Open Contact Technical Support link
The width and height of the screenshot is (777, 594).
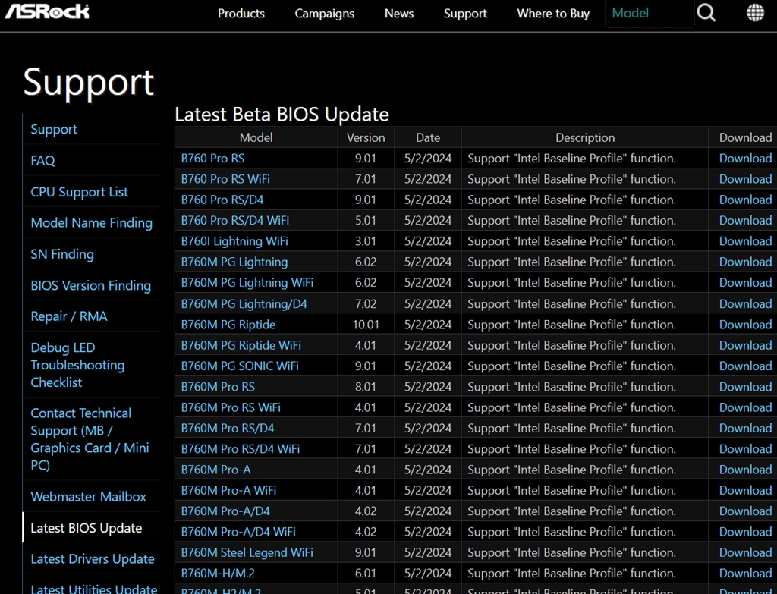click(x=90, y=439)
